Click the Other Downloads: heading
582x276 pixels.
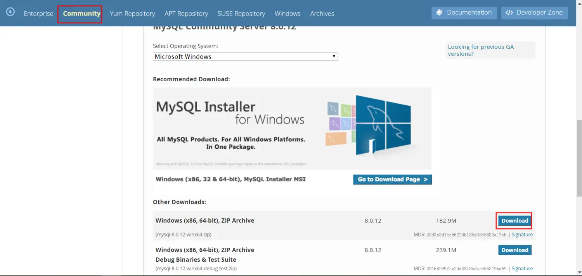179,202
